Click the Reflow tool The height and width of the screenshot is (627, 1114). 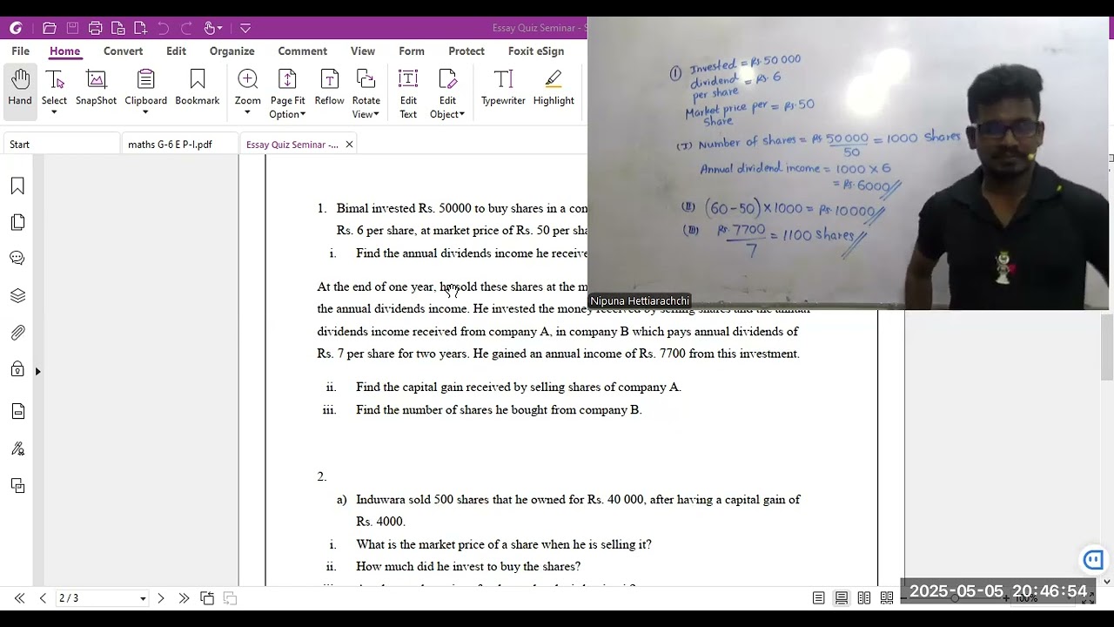click(x=329, y=88)
